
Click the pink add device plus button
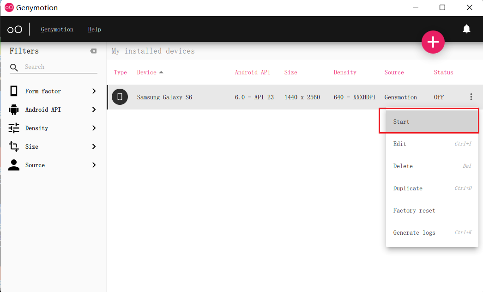[x=433, y=42]
